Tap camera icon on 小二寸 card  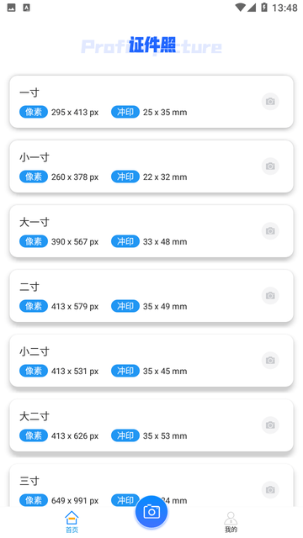click(270, 361)
